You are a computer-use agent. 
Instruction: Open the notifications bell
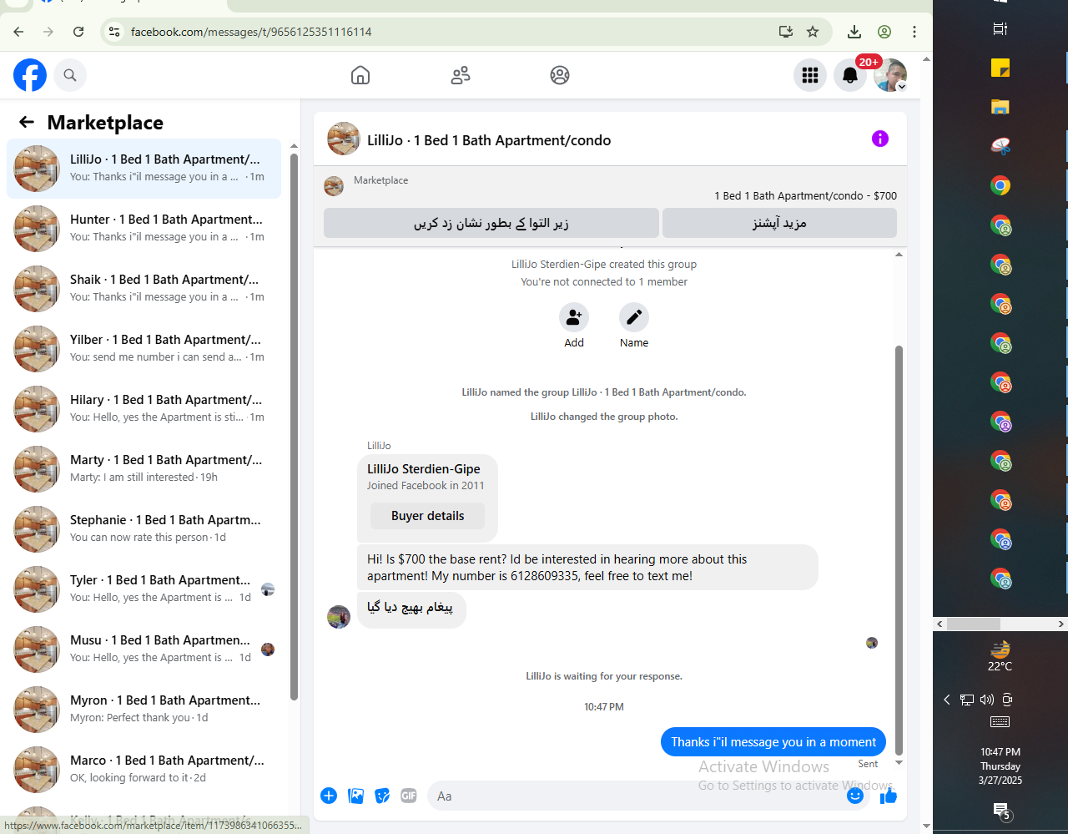click(850, 75)
